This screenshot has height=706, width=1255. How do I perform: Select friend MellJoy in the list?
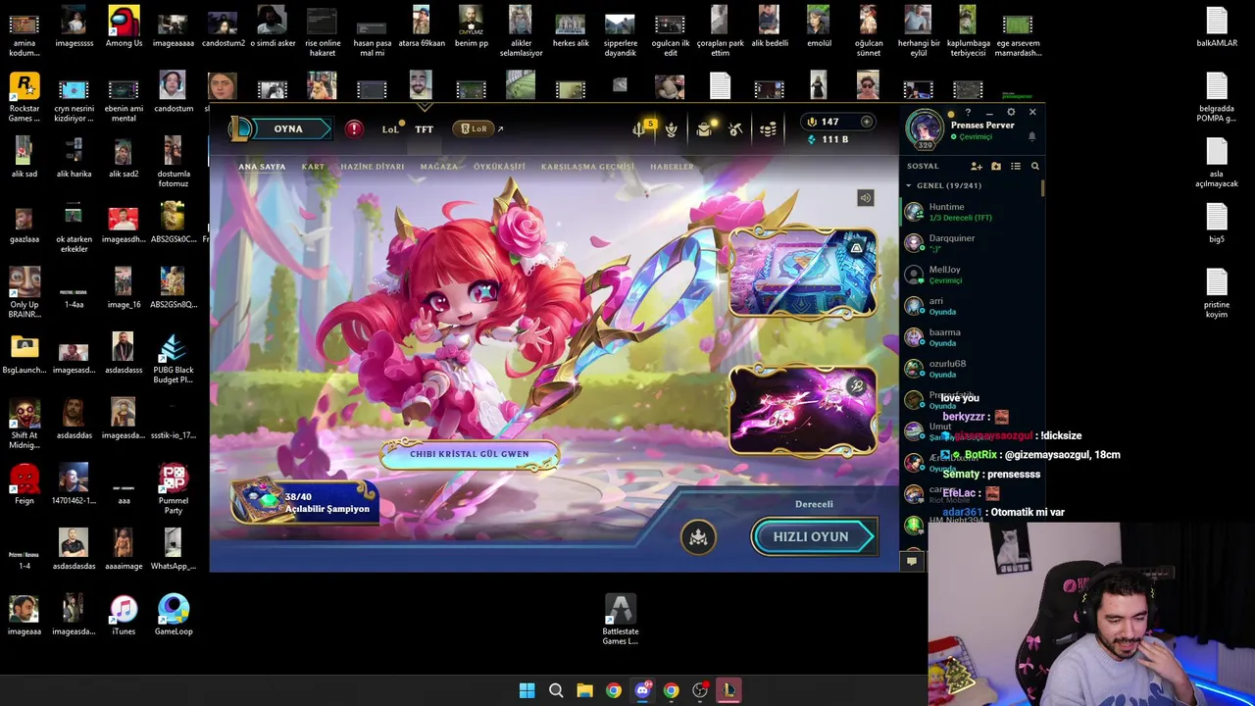[x=969, y=275]
